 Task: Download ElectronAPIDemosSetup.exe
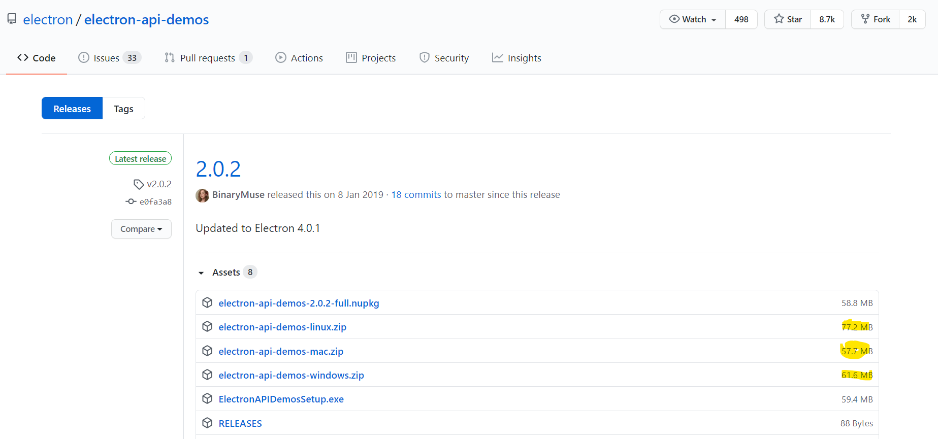(281, 399)
